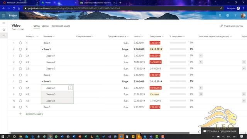Open Отзывы и предложения feedback button
247x139 pixels.
(220, 131)
